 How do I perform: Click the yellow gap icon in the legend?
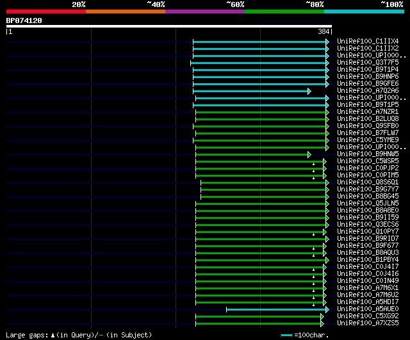pos(53,335)
